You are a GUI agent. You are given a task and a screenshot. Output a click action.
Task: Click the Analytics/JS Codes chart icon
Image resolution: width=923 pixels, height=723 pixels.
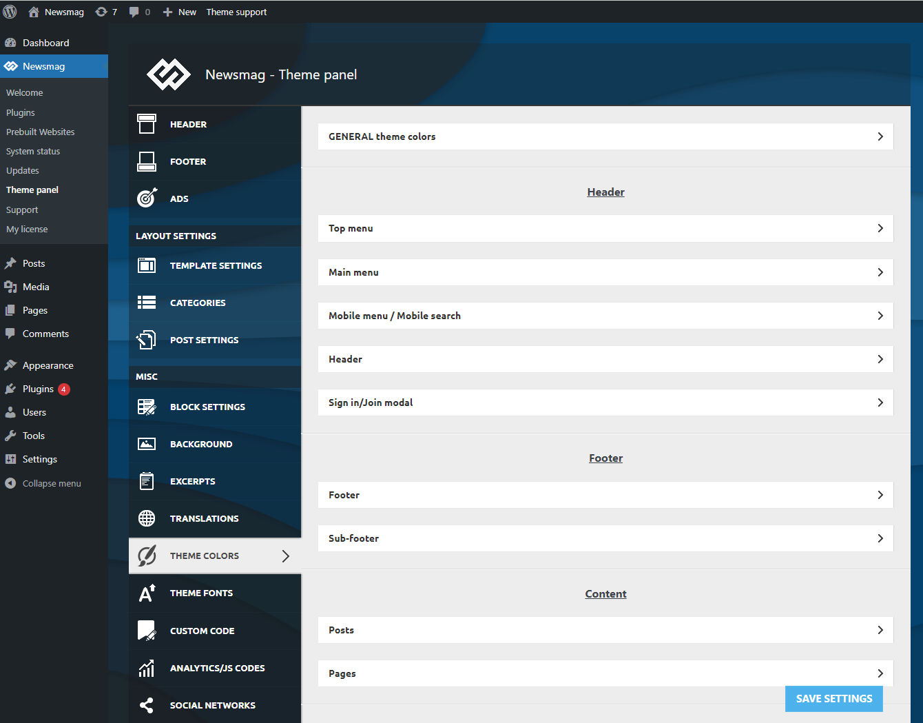pyautogui.click(x=147, y=668)
